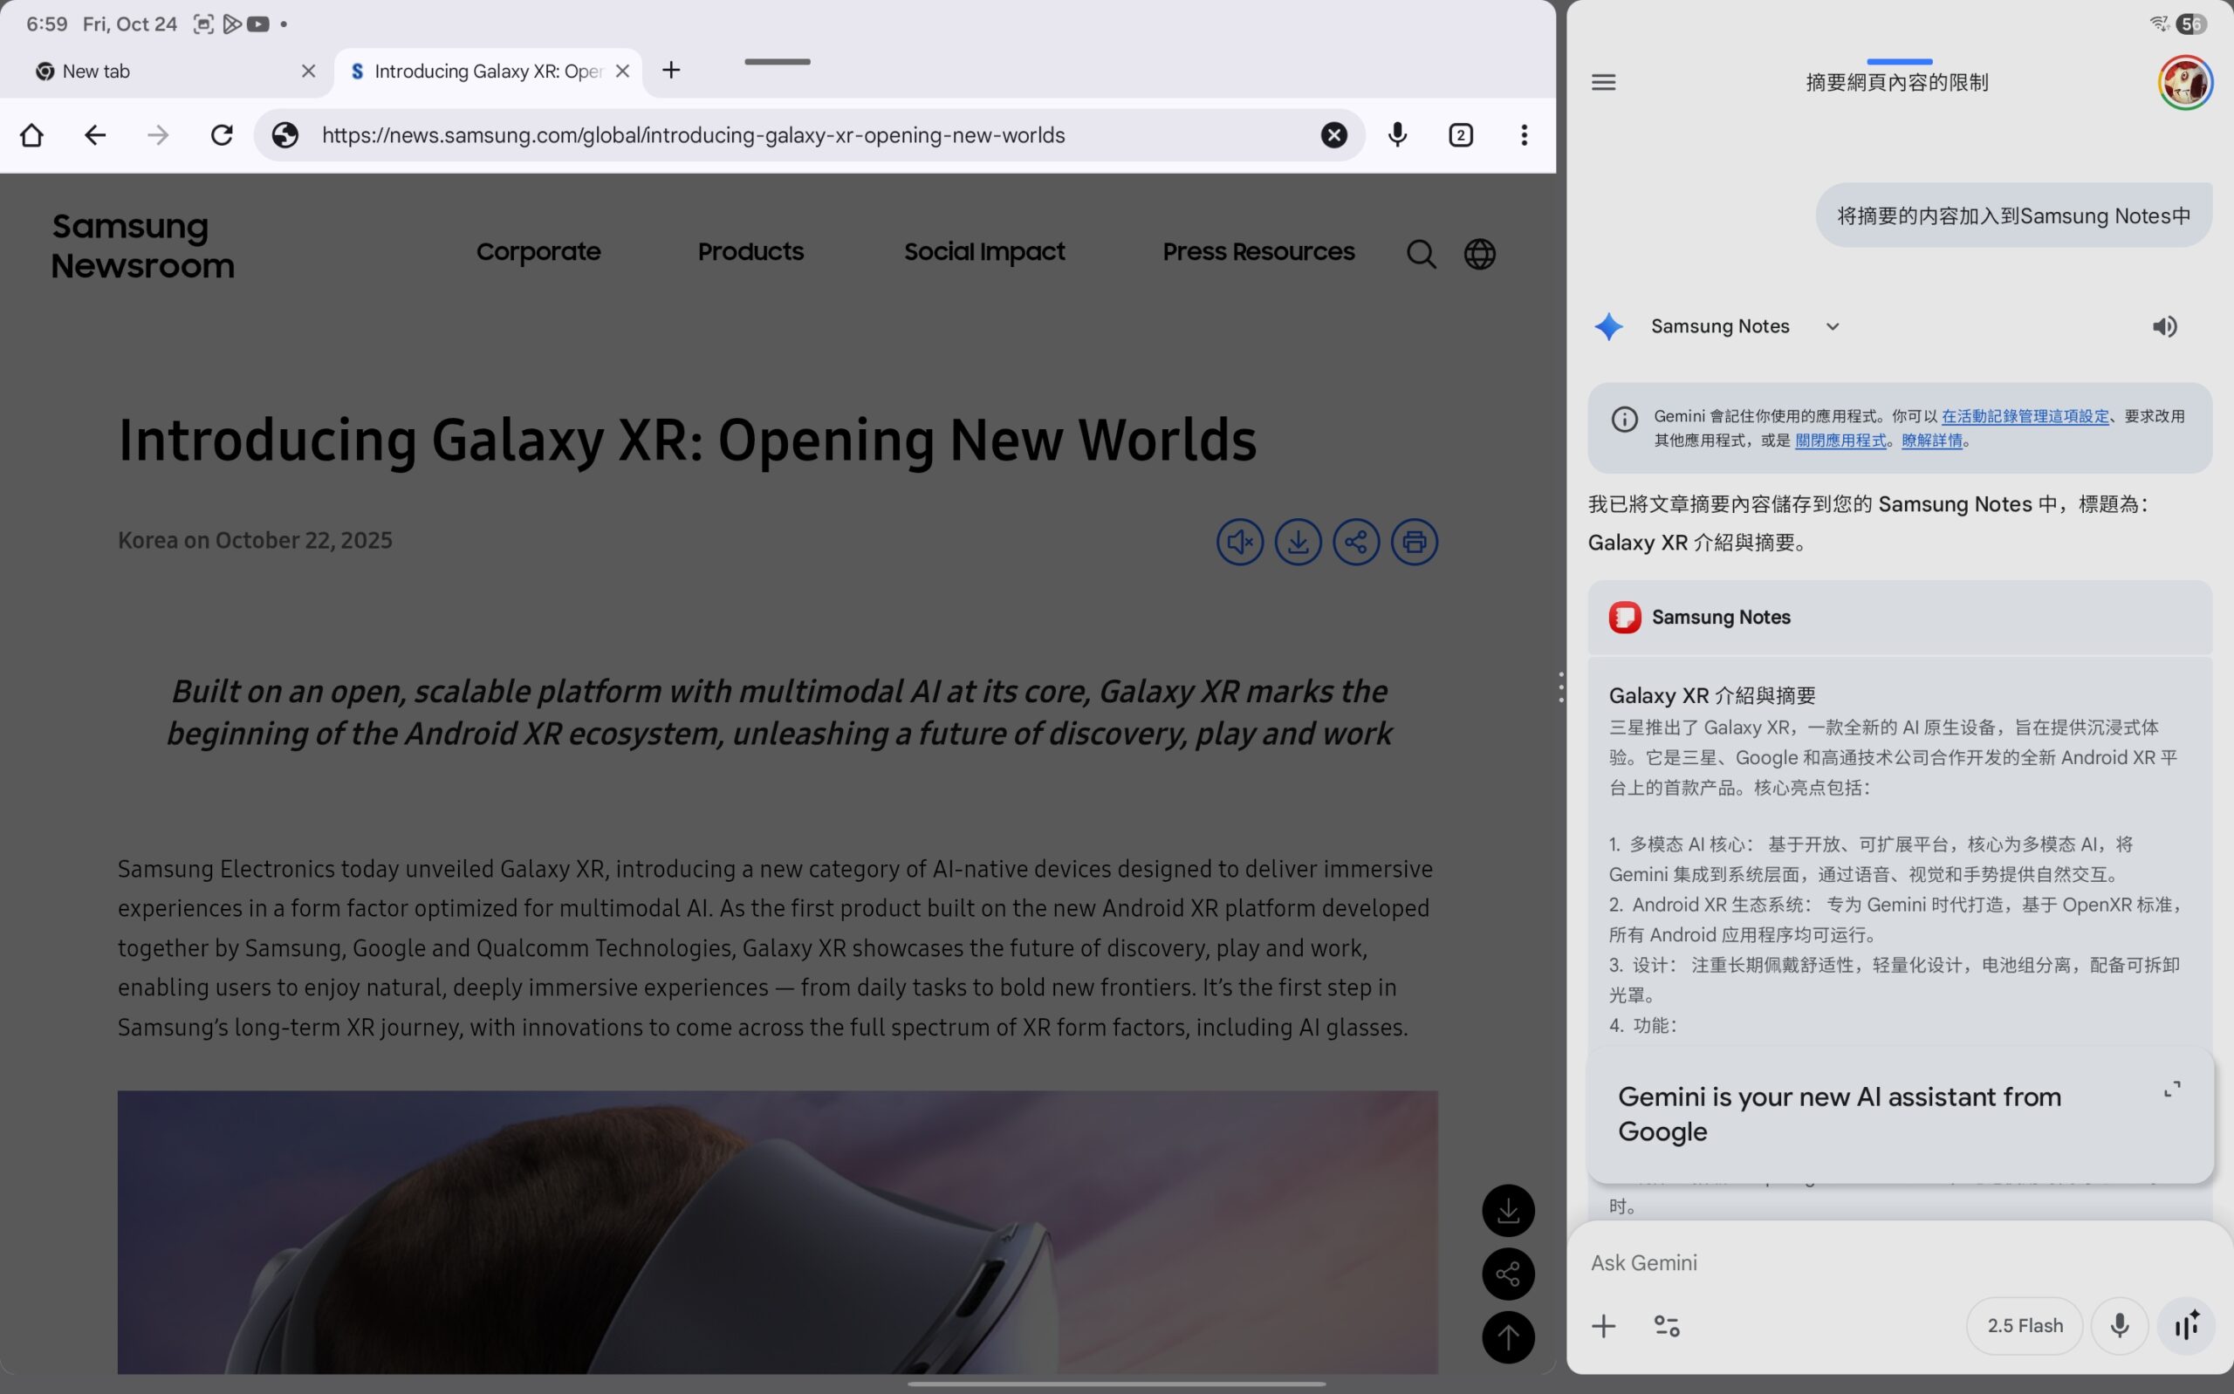Viewport: 2234px width, 1394px height.
Task: Open the Social Impact menu
Action: (983, 252)
